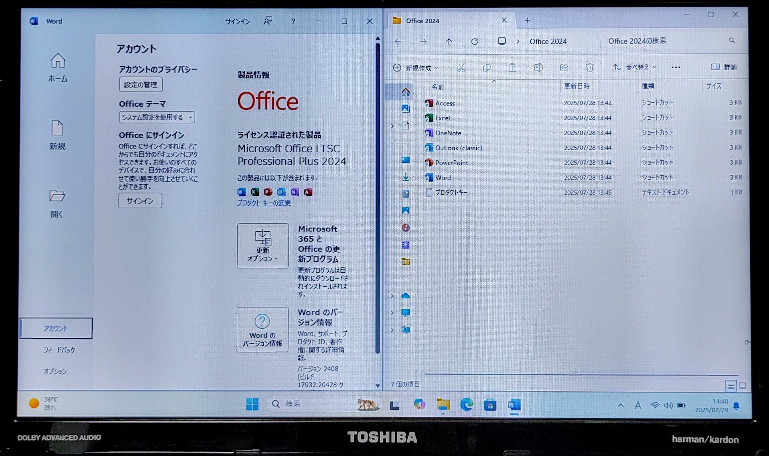The width and height of the screenshot is (769, 456).
Task: Click the Refresh icon in Explorer navigation
Action: tap(474, 42)
